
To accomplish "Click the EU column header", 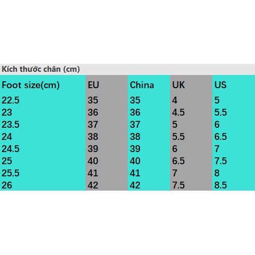I will pyautogui.click(x=93, y=85).
